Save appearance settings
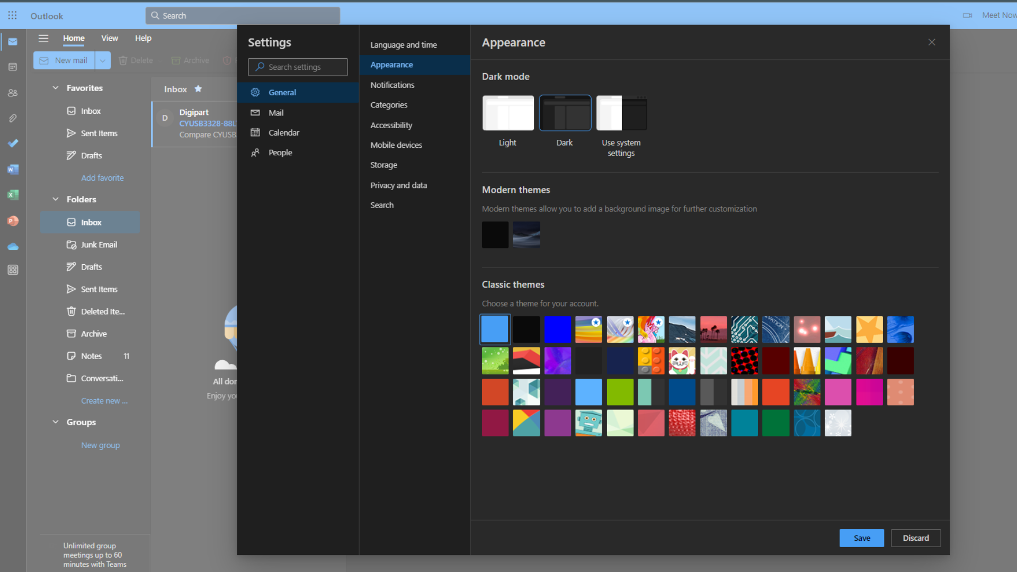 (x=862, y=538)
